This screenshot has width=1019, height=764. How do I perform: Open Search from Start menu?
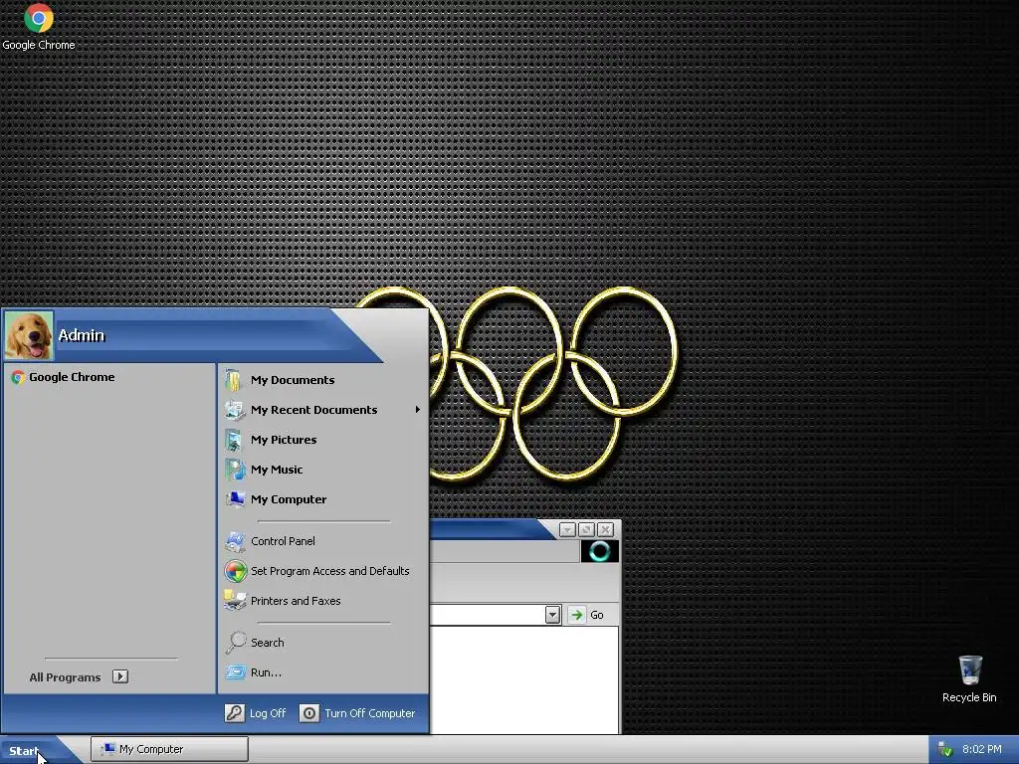coord(323,643)
